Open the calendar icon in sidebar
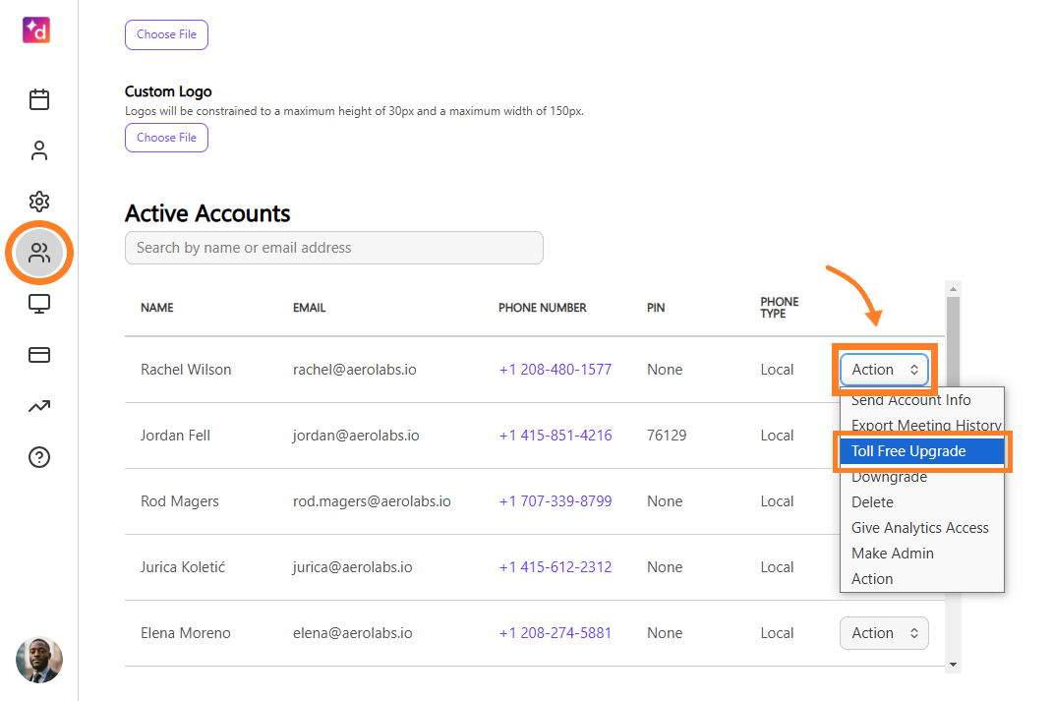 tap(39, 99)
